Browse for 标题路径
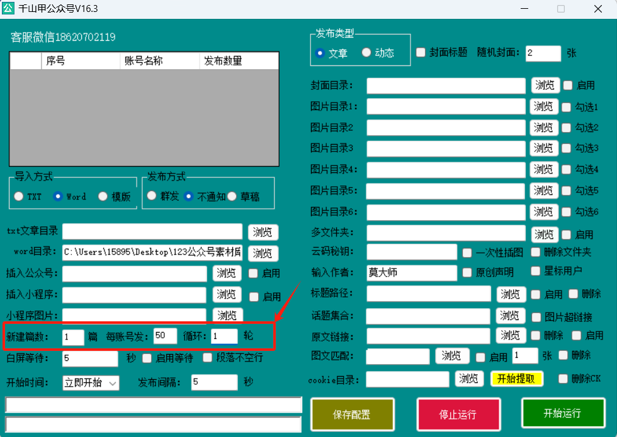Image resolution: width=617 pixels, height=437 pixels. click(511, 294)
